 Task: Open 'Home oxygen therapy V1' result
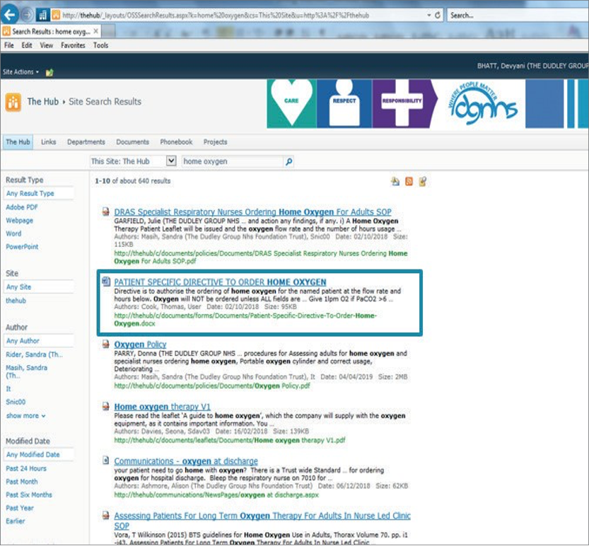pos(162,407)
